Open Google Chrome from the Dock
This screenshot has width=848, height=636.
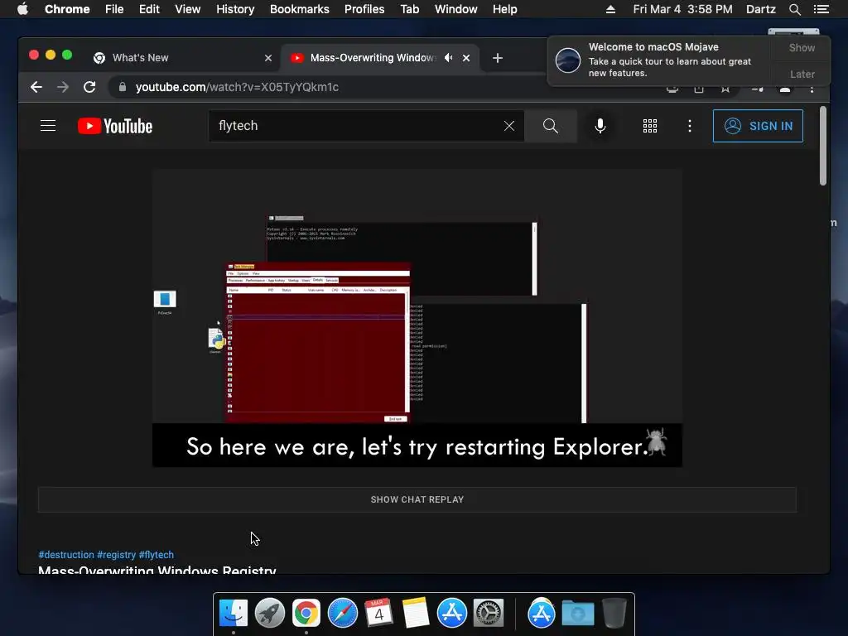point(306,614)
